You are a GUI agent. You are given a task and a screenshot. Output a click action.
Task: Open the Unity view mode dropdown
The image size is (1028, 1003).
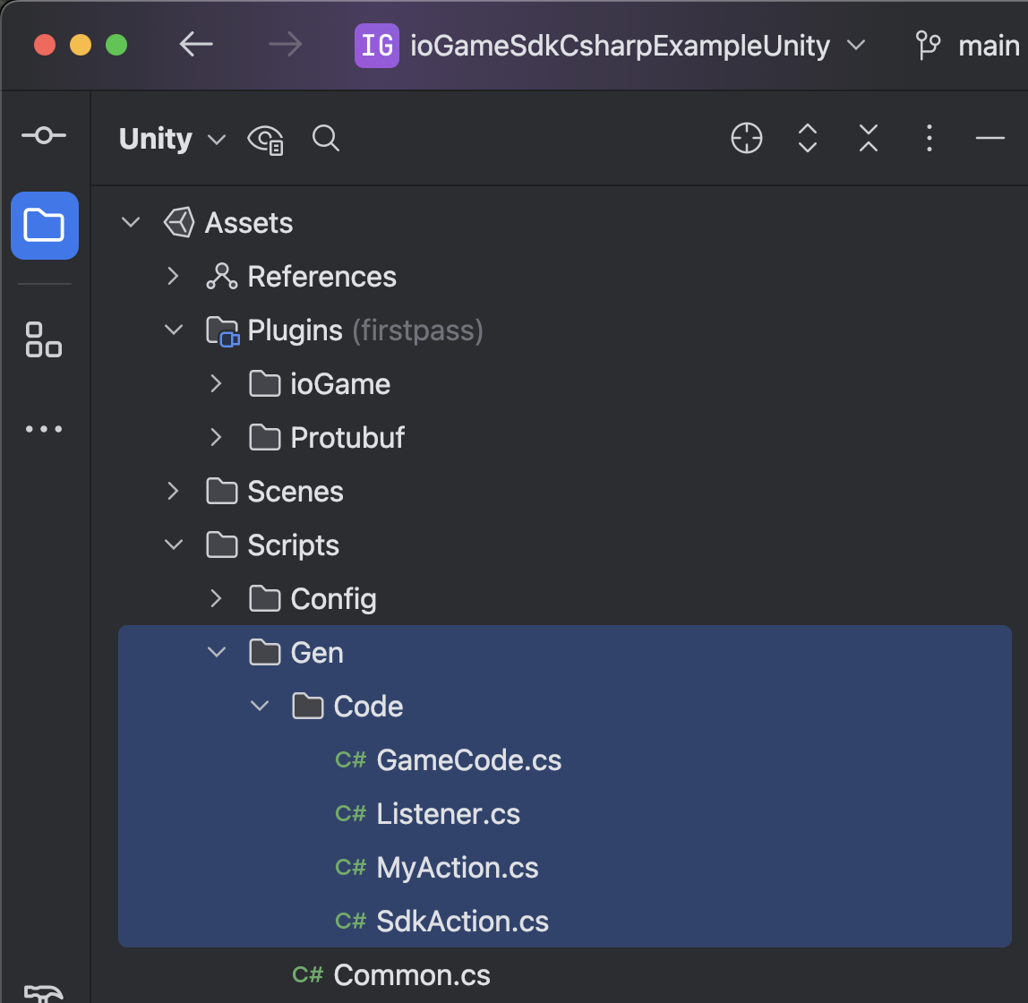(172, 139)
